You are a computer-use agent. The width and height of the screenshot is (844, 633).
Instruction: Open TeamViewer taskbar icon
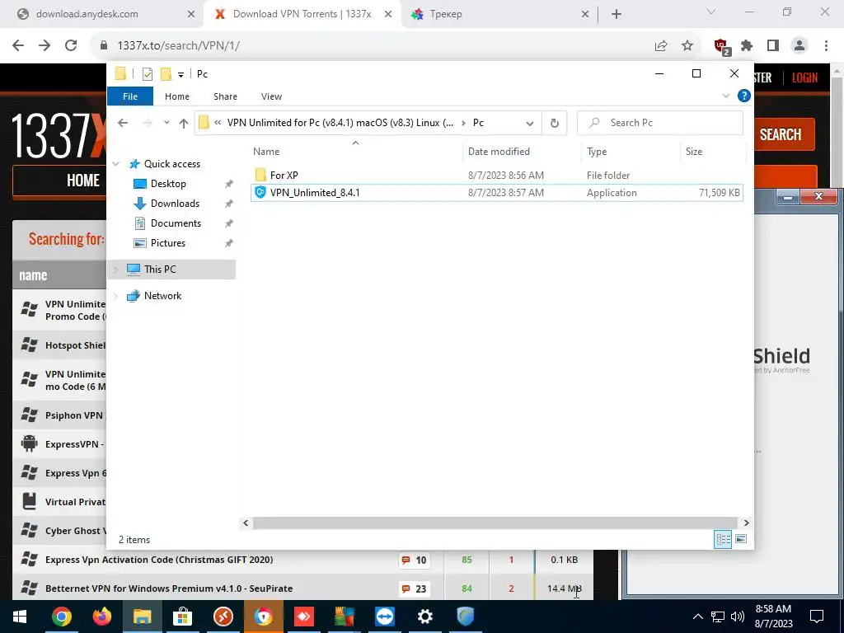coord(384,617)
